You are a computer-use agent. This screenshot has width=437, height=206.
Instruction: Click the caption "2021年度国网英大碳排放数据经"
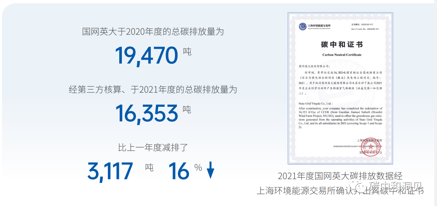pos(340,176)
